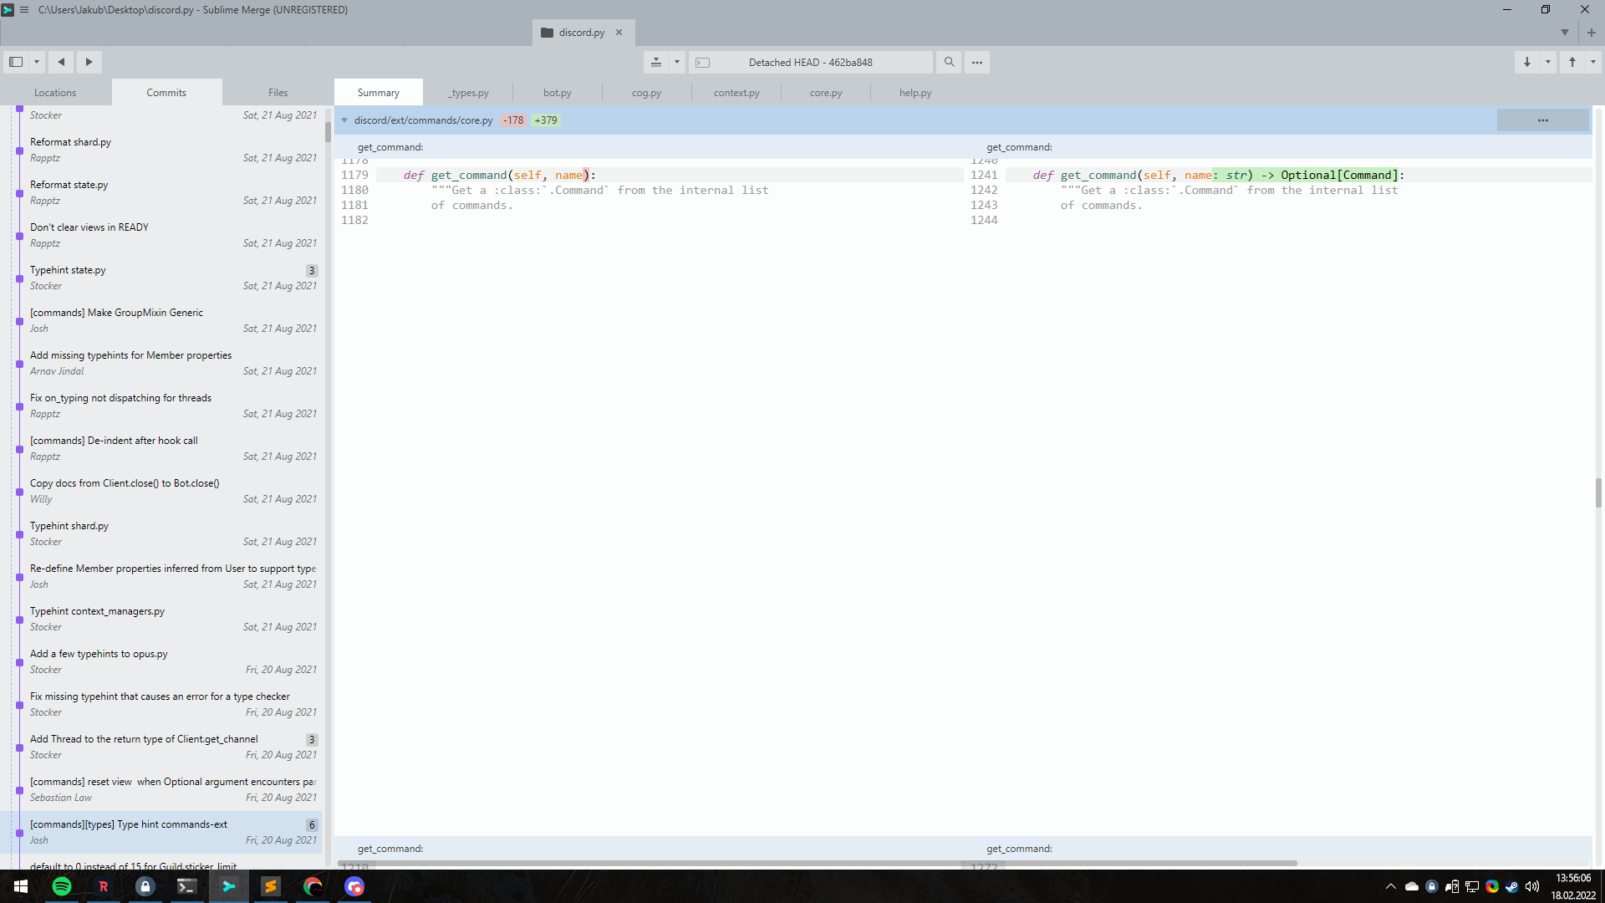Toggle the side bar layout icon
Image resolution: width=1605 pixels, height=903 pixels.
pos(16,62)
